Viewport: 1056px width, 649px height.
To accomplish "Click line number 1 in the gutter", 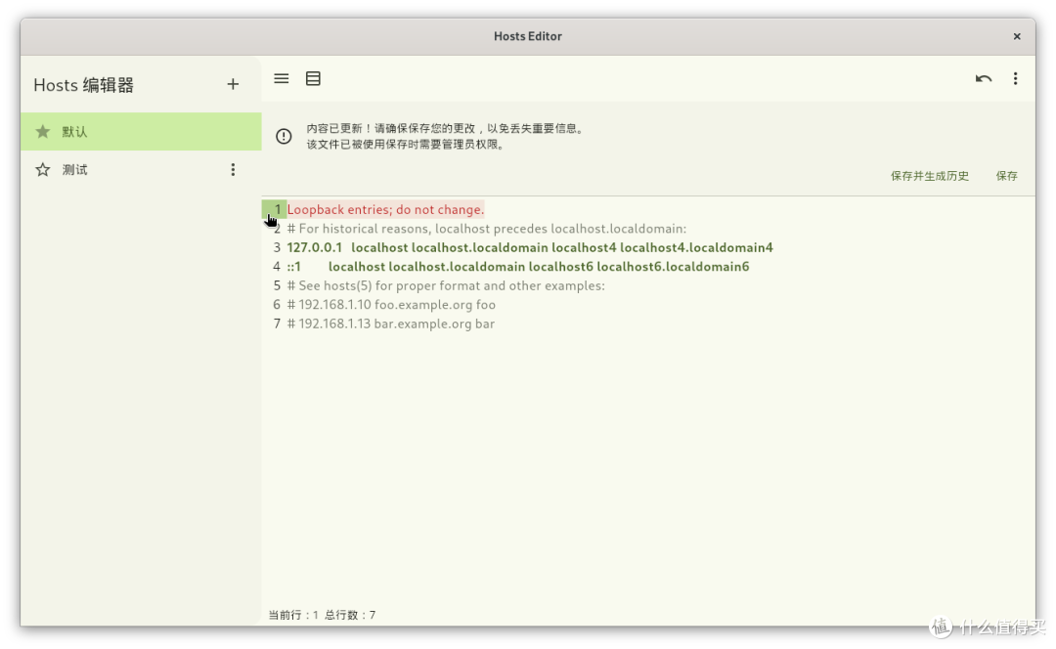I will point(277,209).
